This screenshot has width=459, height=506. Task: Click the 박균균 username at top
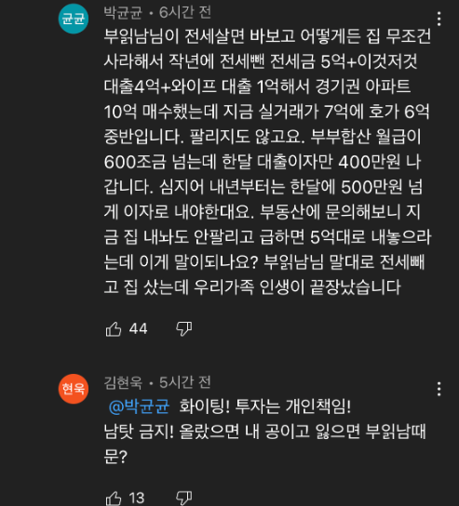[x=123, y=13]
